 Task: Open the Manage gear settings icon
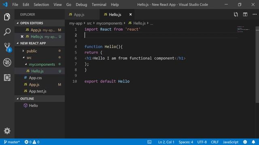click(7, 131)
